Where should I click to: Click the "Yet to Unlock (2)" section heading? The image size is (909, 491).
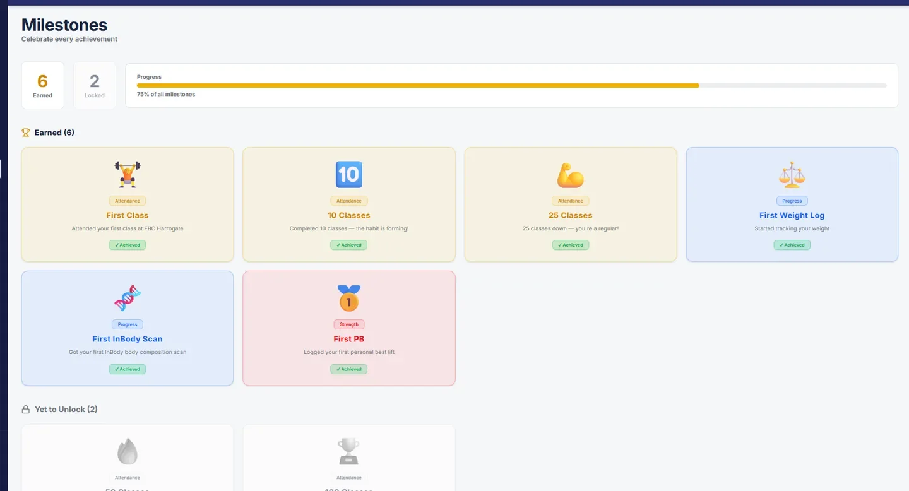tap(66, 410)
